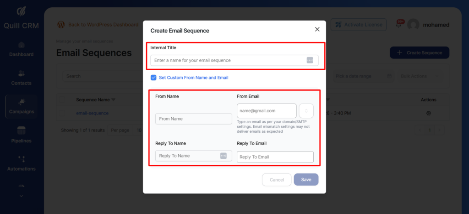The width and height of the screenshot is (469, 214).
Task: Click the merge-tag icon in Reply To Name
Action: click(224, 156)
